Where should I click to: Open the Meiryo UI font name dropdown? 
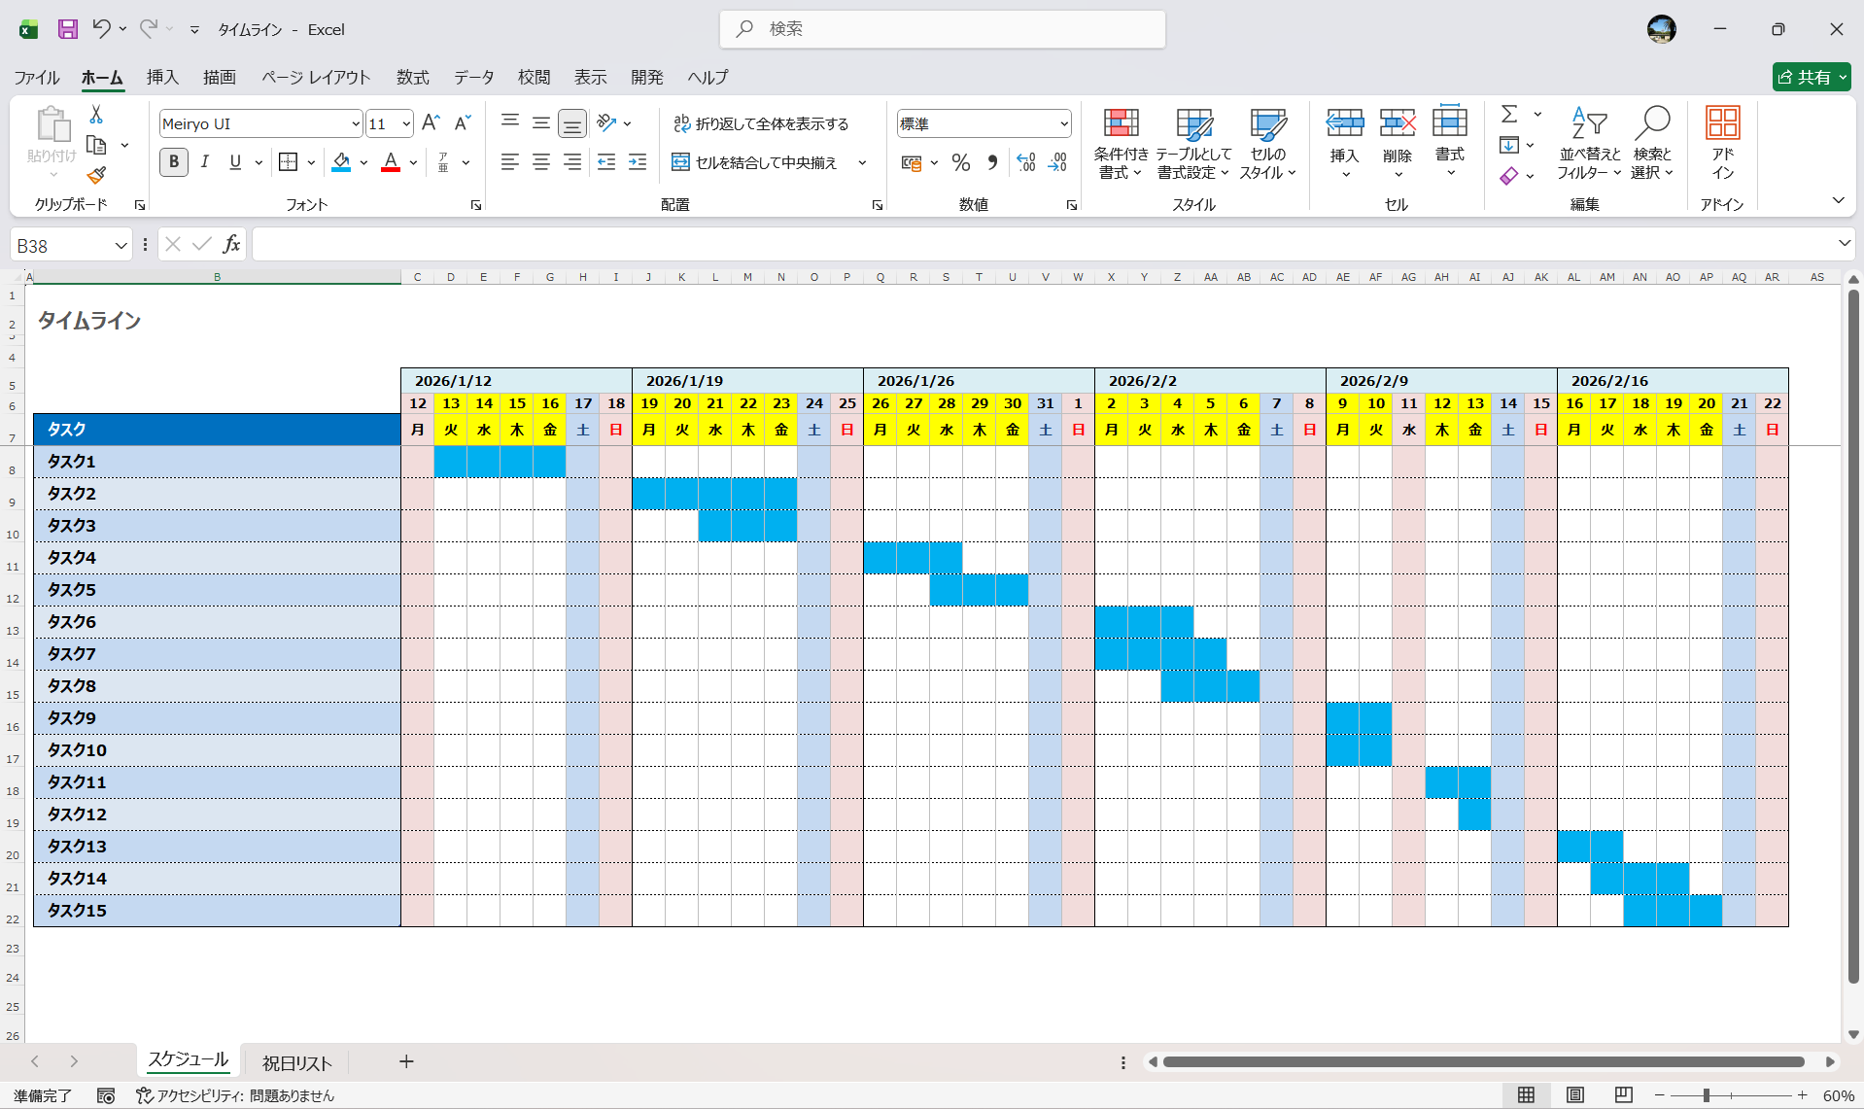pos(356,124)
